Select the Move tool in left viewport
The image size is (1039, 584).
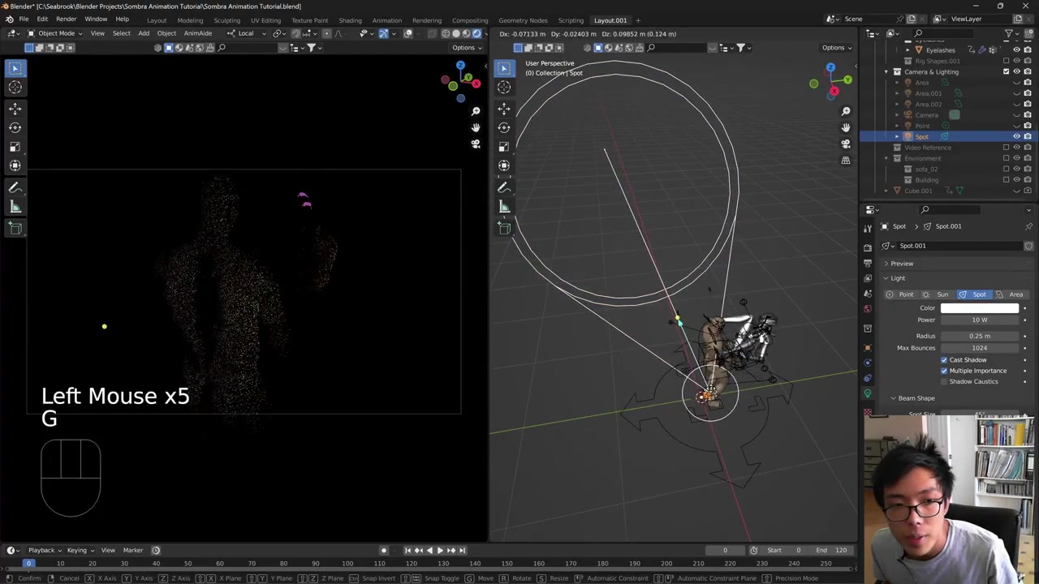coord(15,108)
